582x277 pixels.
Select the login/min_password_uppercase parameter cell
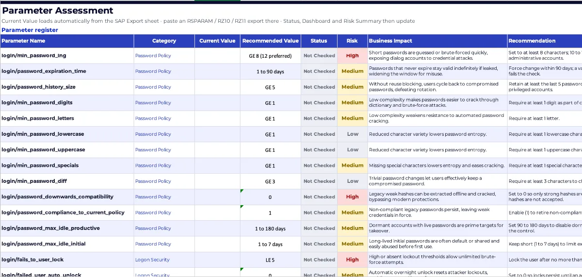pos(67,150)
